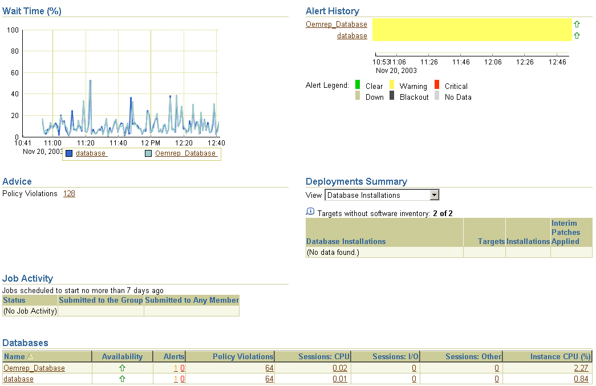
Task: Click the yellow alert bar for Oemrep_Database
Action: click(x=472, y=24)
